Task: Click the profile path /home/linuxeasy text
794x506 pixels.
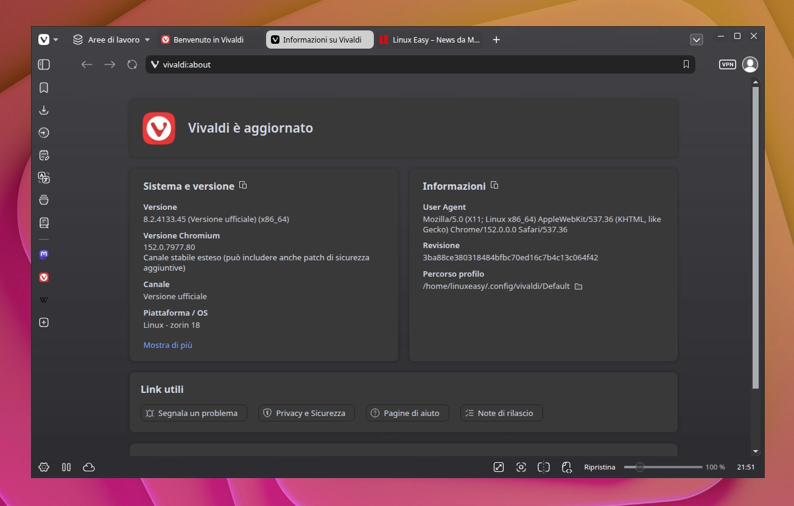Action: tap(496, 286)
